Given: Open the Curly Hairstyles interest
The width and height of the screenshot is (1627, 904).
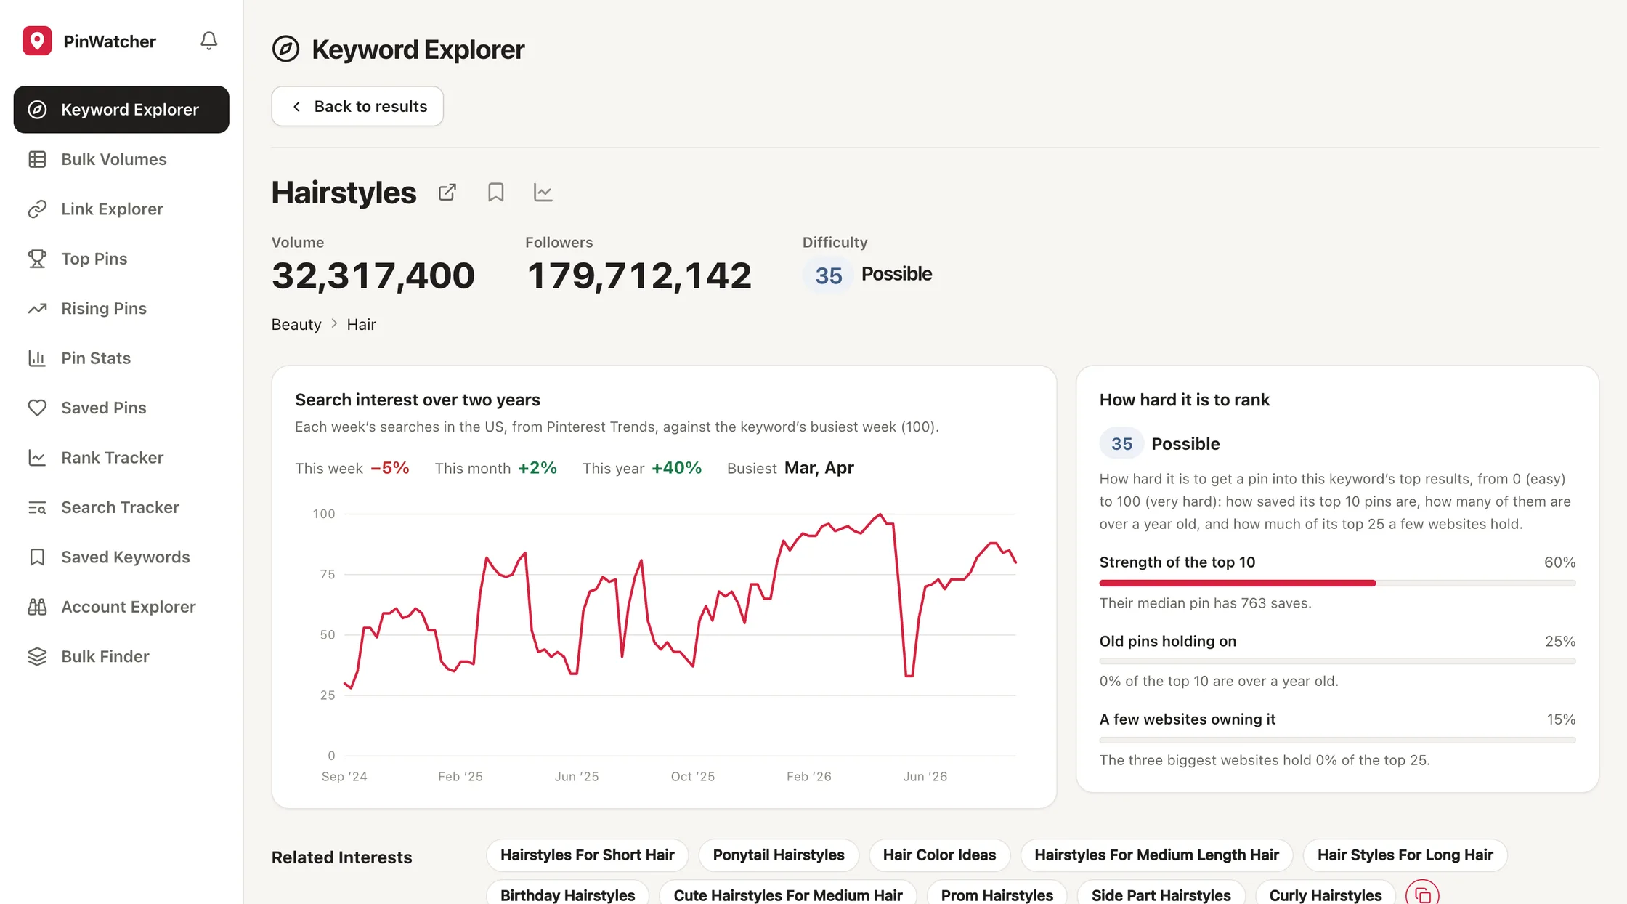Looking at the screenshot, I should click(x=1326, y=894).
